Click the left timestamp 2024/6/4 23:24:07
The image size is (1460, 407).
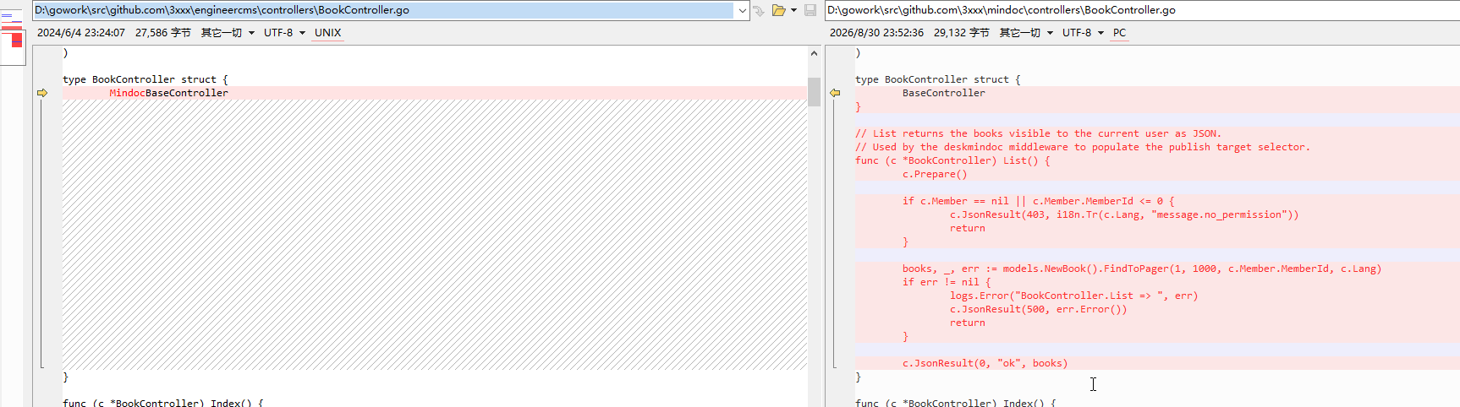pos(81,33)
